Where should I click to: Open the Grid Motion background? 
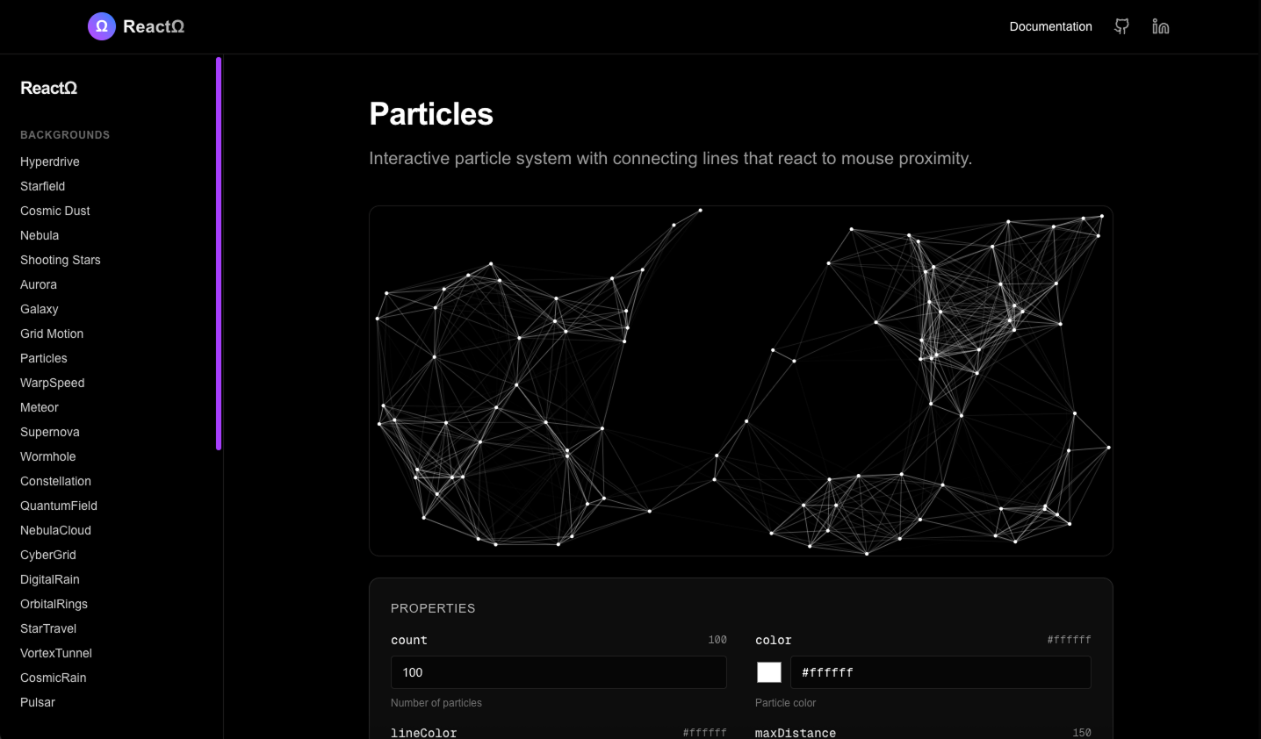52,334
